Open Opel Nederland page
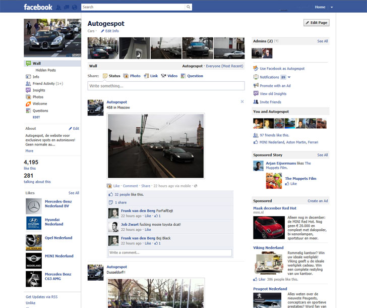This screenshot has height=308, width=367. coord(58,238)
